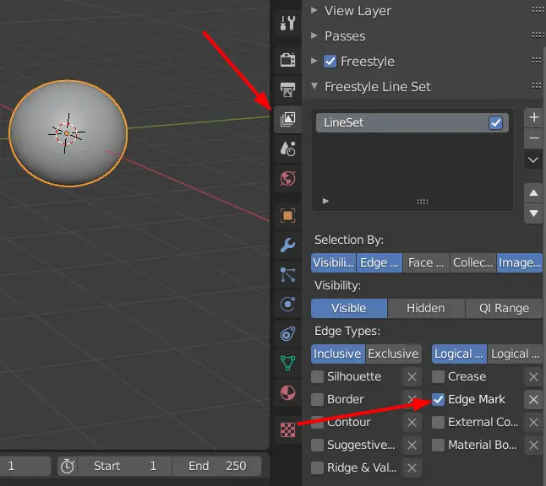
Task: Enable the Border edge type
Action: tap(317, 399)
